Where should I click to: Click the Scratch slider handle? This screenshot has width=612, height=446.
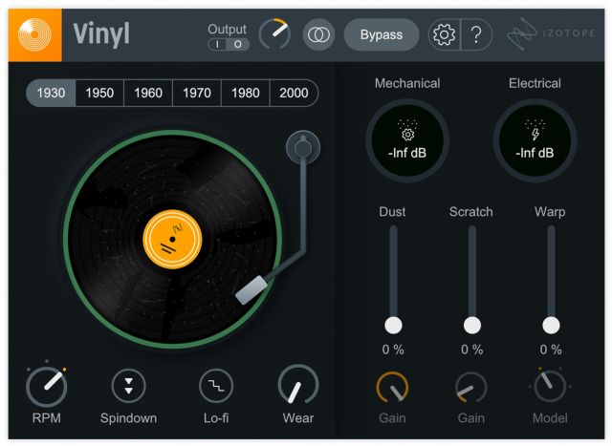pos(471,325)
